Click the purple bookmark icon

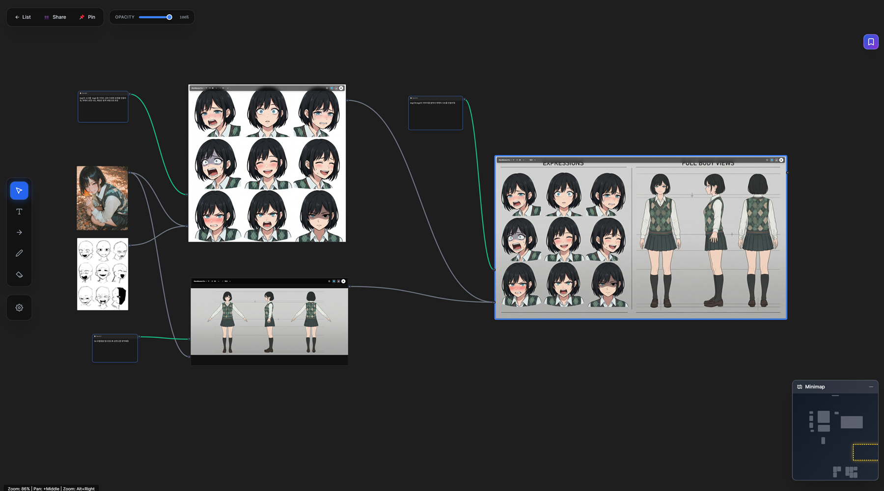pos(871,42)
